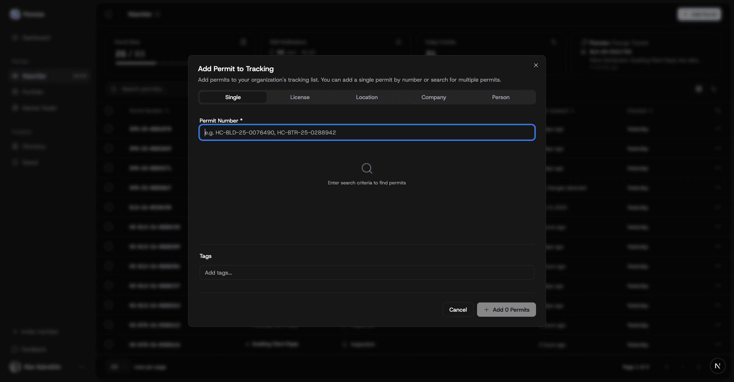Open the rows-per-page dropdown below the table
This screenshot has height=382, width=734.
(115, 367)
